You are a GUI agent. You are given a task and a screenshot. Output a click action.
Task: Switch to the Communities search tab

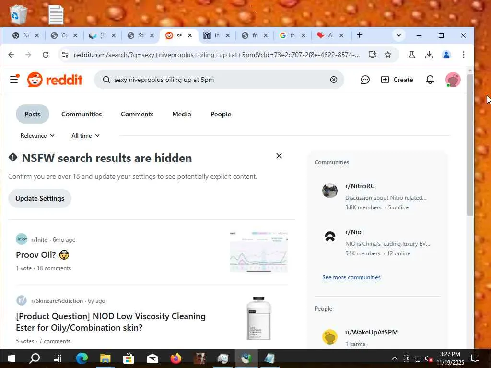[82, 114]
